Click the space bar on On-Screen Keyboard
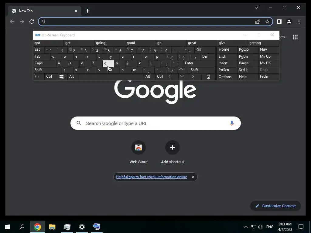Viewport: 311px width, 233px height. [x=111, y=76]
